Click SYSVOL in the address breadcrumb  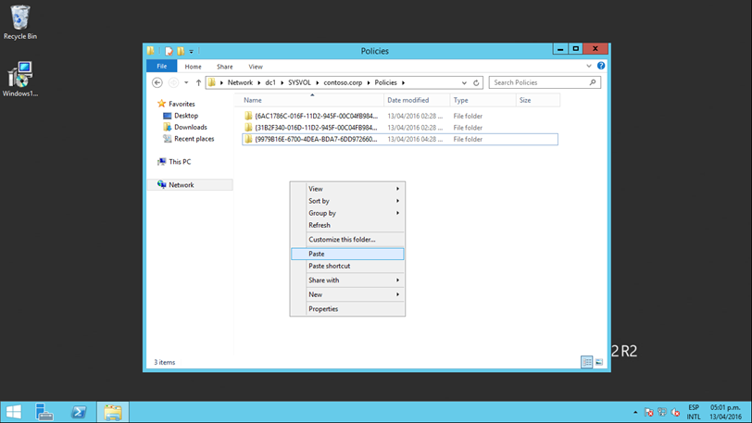point(299,82)
